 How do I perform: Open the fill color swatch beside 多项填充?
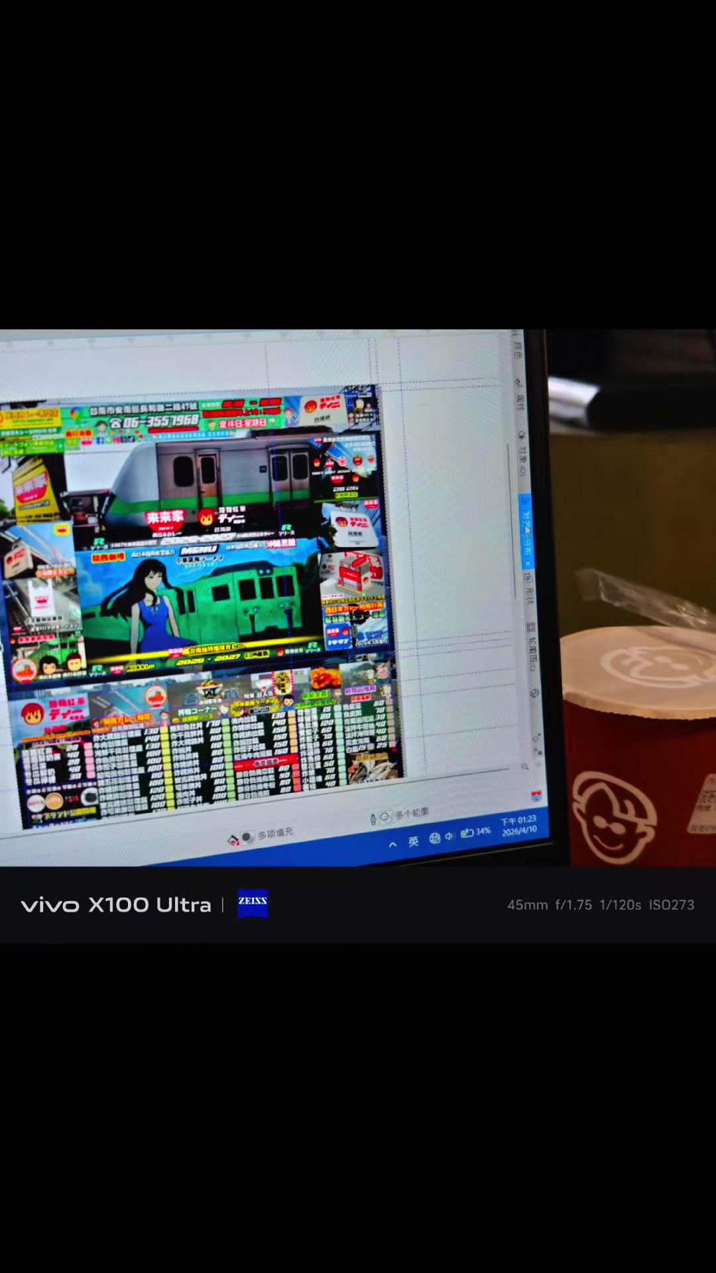[247, 837]
